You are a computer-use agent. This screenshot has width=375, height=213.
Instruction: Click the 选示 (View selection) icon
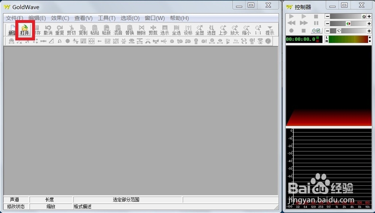point(165,30)
